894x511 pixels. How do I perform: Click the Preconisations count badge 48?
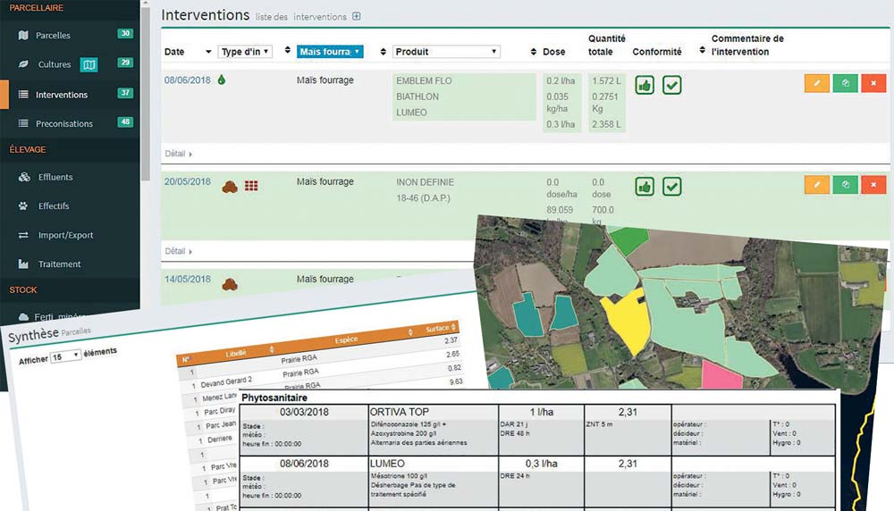point(125,121)
